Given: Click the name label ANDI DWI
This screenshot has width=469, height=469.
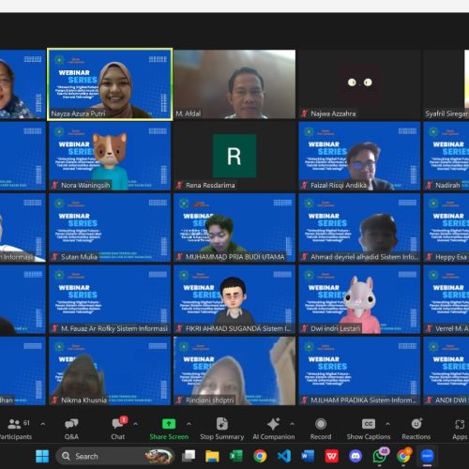Looking at the screenshot, I should click(452, 401).
